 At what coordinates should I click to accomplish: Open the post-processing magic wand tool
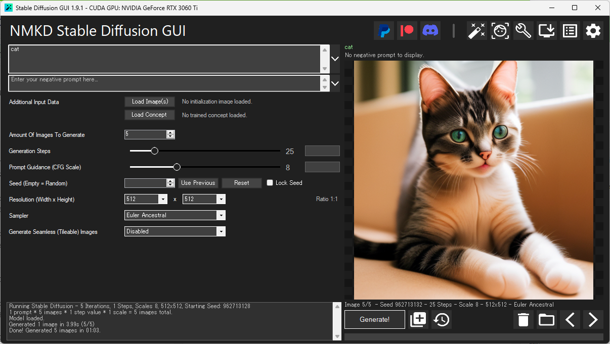point(476,30)
